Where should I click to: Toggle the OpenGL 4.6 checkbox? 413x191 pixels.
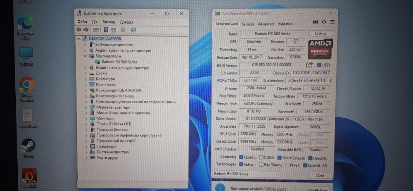coord(305,166)
